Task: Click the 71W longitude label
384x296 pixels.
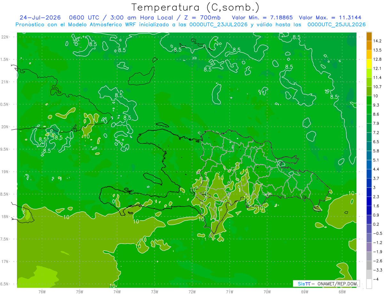Action: click(229, 292)
